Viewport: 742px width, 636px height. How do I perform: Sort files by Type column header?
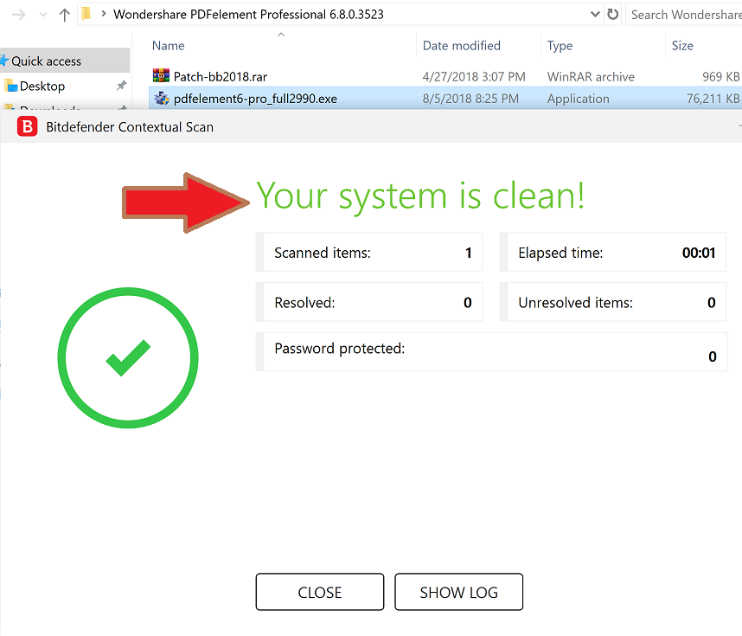[560, 46]
